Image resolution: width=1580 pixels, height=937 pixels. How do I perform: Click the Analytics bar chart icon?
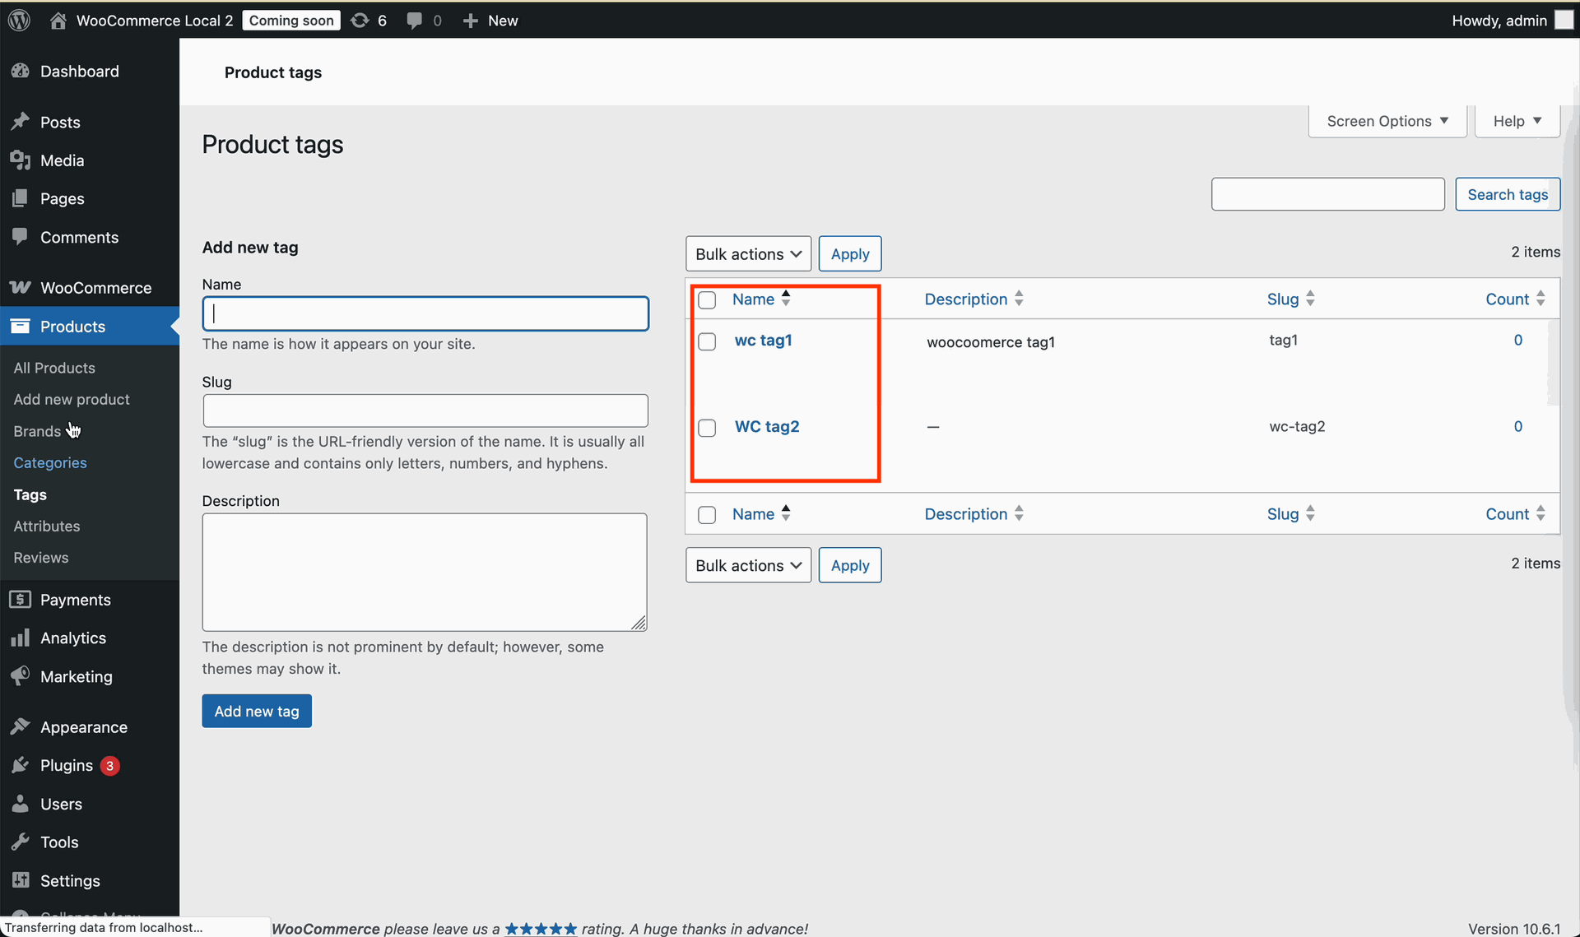[21, 638]
